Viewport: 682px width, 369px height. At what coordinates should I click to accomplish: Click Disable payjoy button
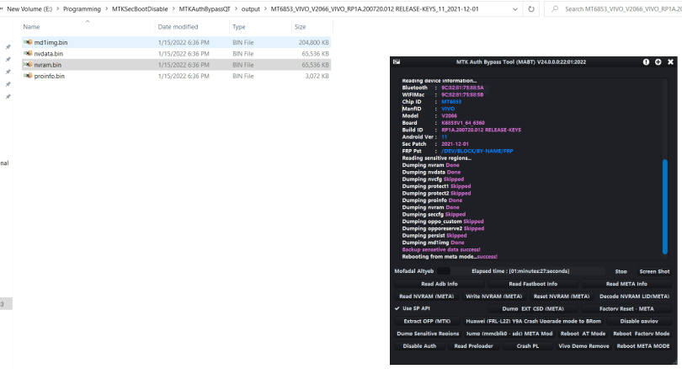coord(639,321)
